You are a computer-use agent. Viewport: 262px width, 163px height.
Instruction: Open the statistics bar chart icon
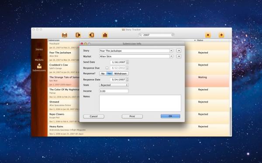click(x=105, y=35)
